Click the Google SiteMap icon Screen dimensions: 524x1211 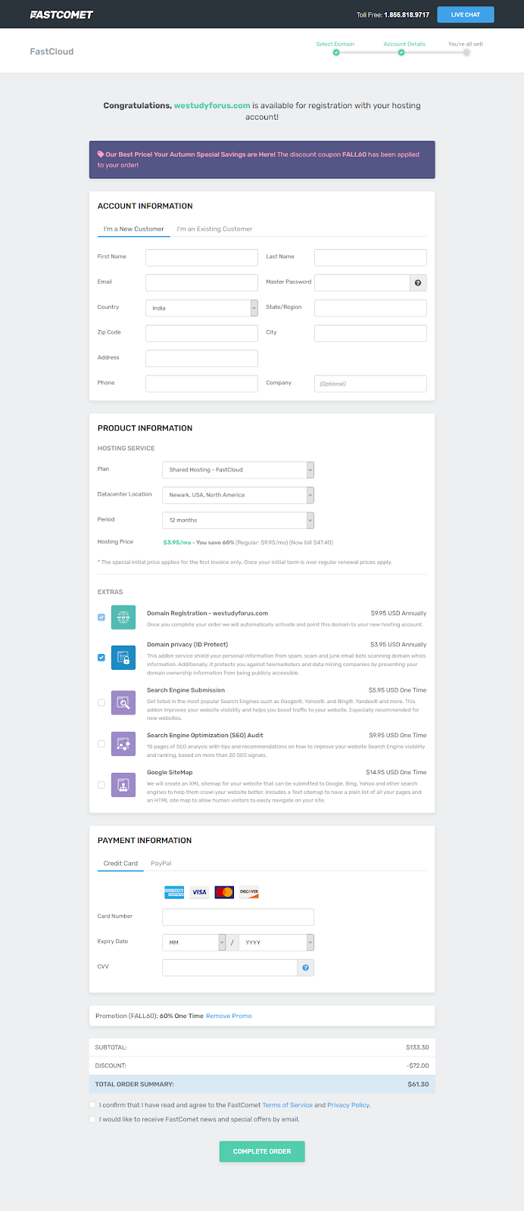pos(123,784)
